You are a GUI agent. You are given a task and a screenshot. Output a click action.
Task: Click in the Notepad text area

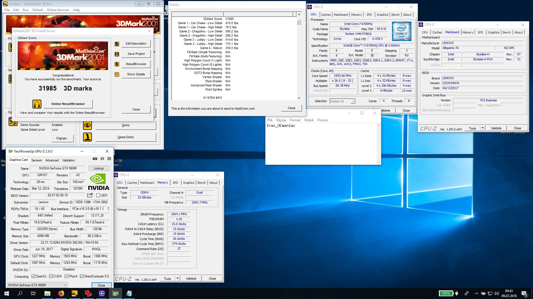321,144
